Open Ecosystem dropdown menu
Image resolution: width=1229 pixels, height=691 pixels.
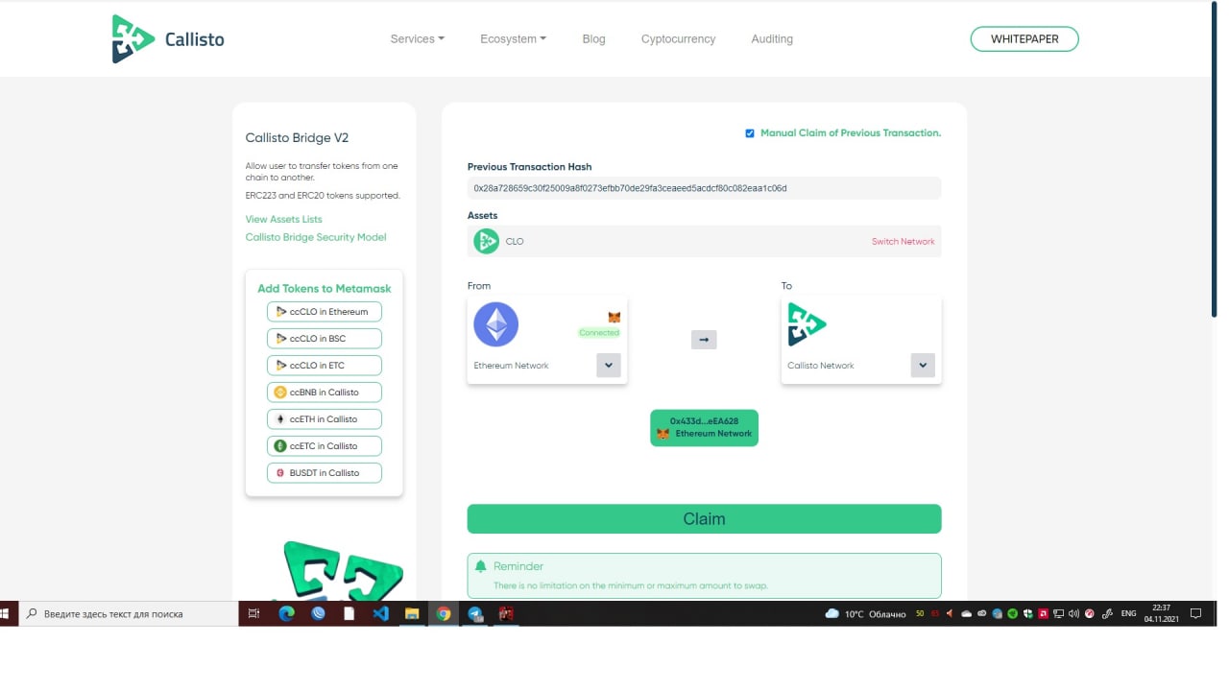coord(514,39)
